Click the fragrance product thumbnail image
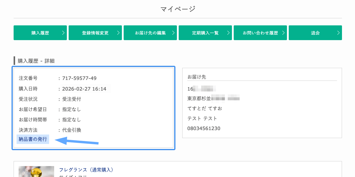This screenshot has height=177, width=355. point(36,172)
